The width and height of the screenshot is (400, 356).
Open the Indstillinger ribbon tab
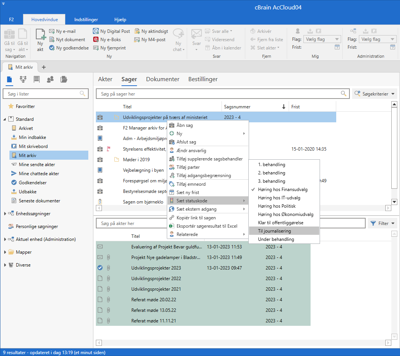click(x=86, y=20)
